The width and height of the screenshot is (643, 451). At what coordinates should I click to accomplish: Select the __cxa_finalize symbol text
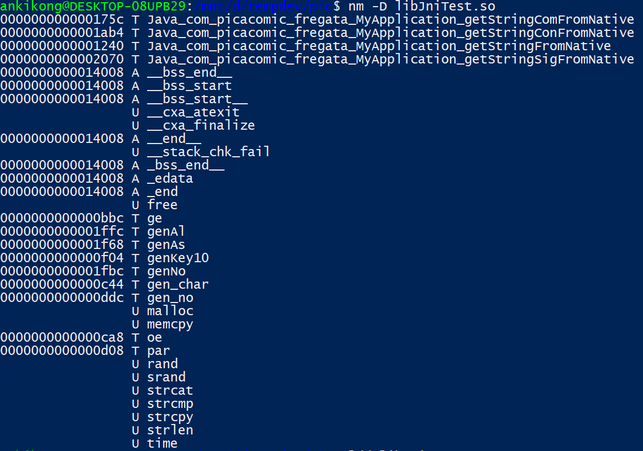tap(201, 126)
